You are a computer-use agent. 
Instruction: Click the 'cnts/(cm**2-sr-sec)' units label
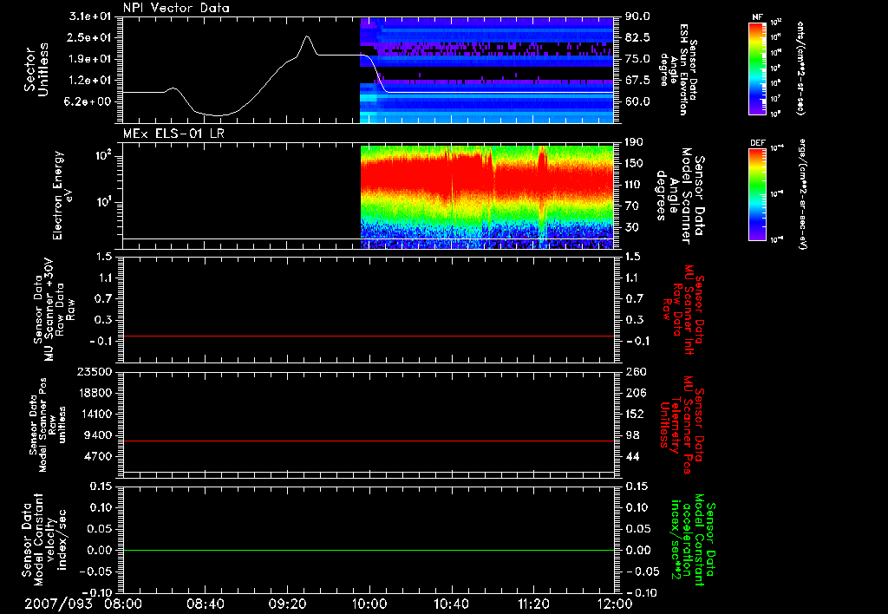pos(800,69)
